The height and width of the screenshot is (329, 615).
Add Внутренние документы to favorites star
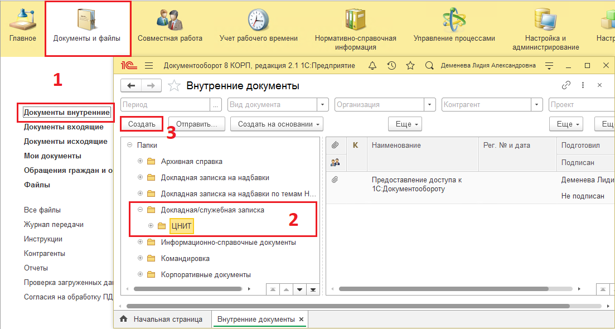click(x=174, y=85)
